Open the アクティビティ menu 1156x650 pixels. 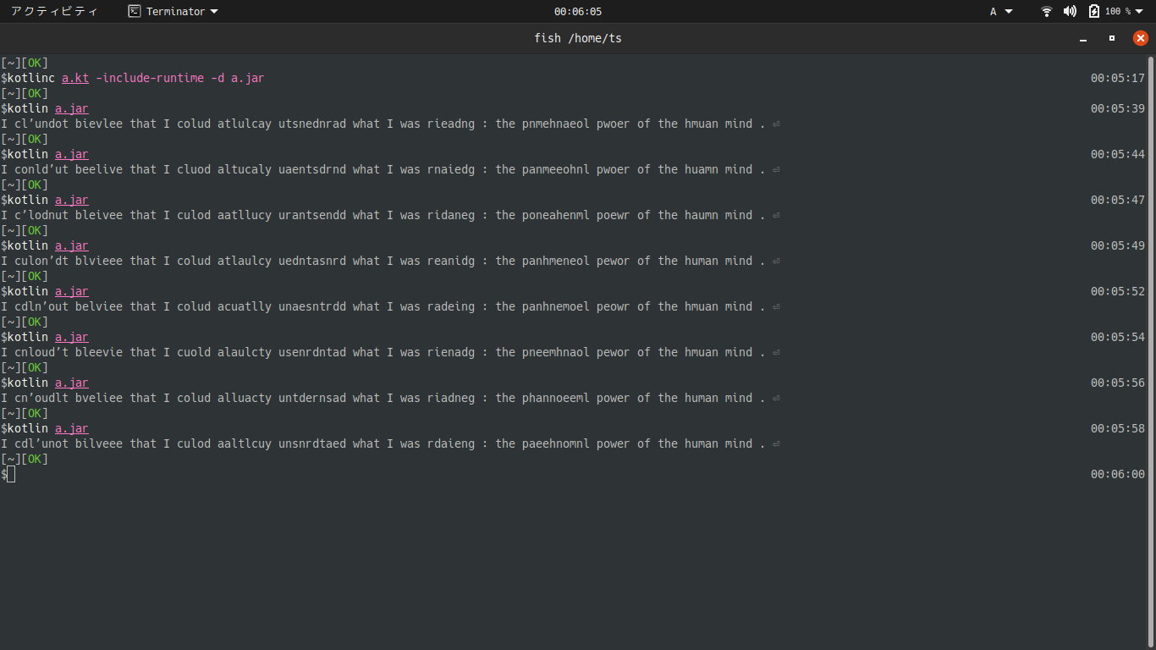coord(54,11)
